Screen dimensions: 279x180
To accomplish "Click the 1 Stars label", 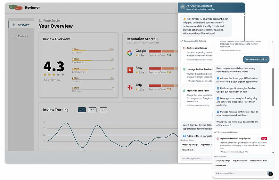I will [76, 88].
